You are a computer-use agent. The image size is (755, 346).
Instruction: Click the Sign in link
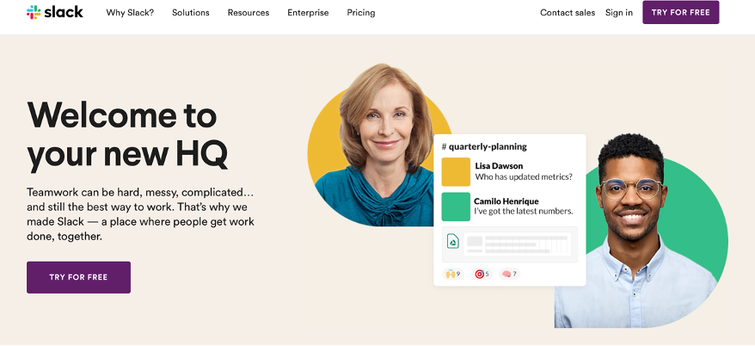tap(619, 13)
